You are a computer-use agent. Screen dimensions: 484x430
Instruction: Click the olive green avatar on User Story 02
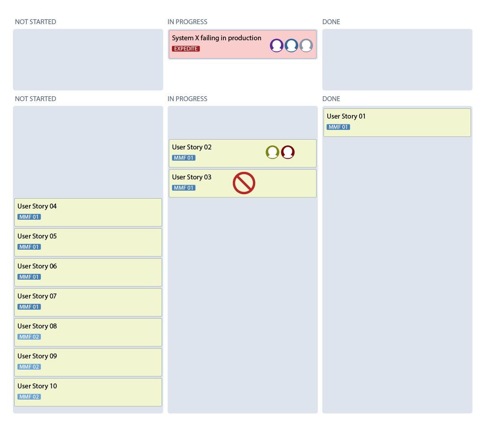click(x=272, y=152)
